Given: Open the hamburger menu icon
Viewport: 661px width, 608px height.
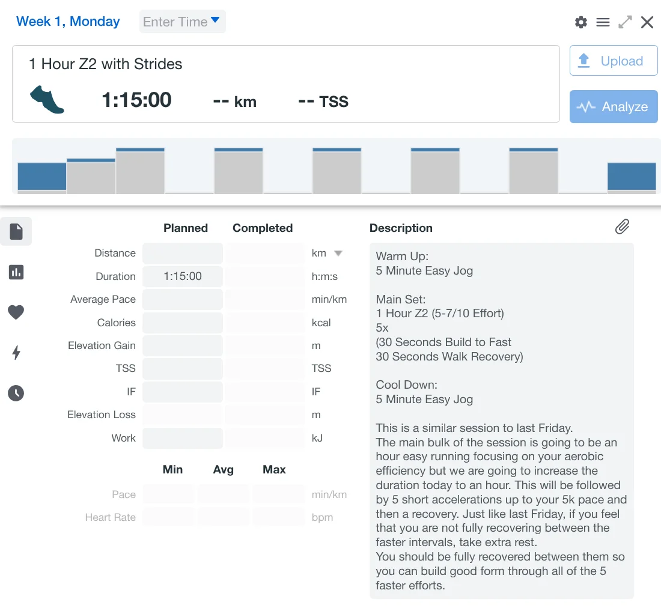Looking at the screenshot, I should 603,22.
